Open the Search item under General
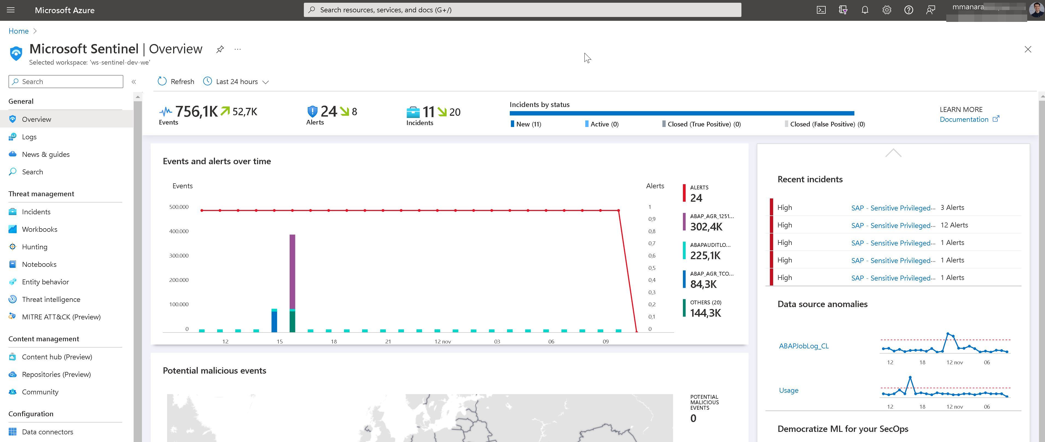The height and width of the screenshot is (442, 1045). pyautogui.click(x=33, y=172)
